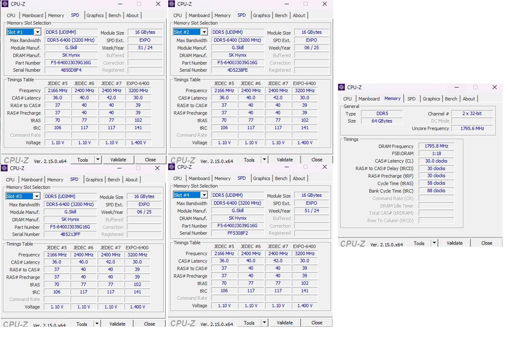Image resolution: width=508 pixels, height=351 pixels.
Task: Click serial number 4D5238FE in the Slot #2 window
Action: pos(238,70)
